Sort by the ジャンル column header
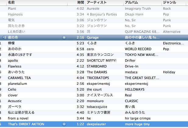188x128 pixels. (x=169, y=2)
